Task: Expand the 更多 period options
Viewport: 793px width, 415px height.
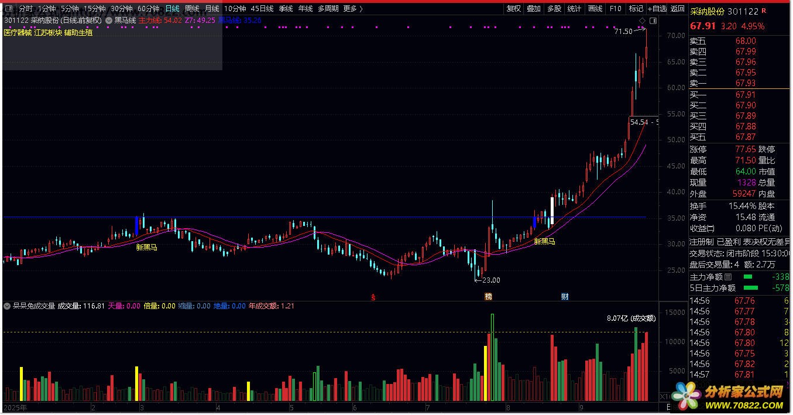Action: 353,9
